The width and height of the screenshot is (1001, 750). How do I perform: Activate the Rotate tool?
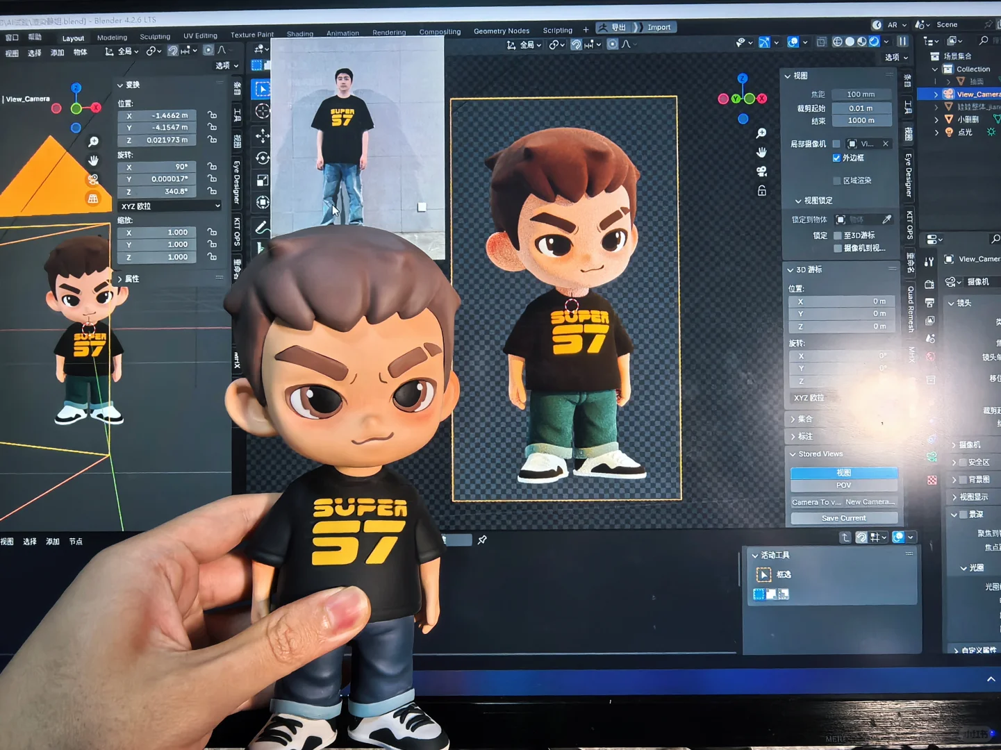[262, 158]
